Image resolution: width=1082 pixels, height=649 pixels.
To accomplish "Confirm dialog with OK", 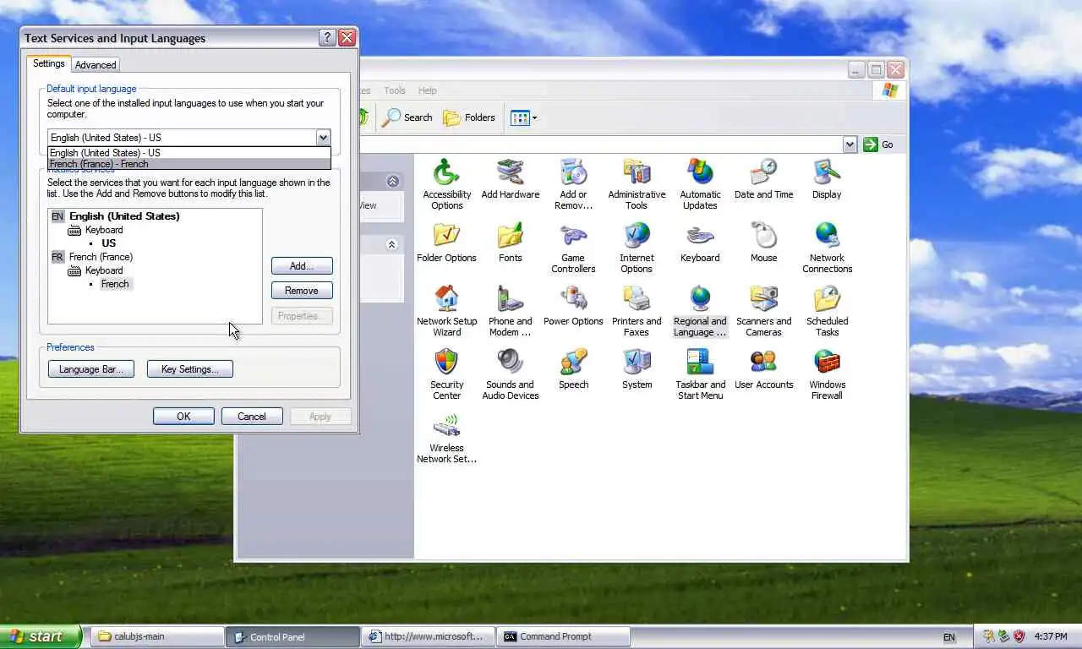I will [x=183, y=417].
